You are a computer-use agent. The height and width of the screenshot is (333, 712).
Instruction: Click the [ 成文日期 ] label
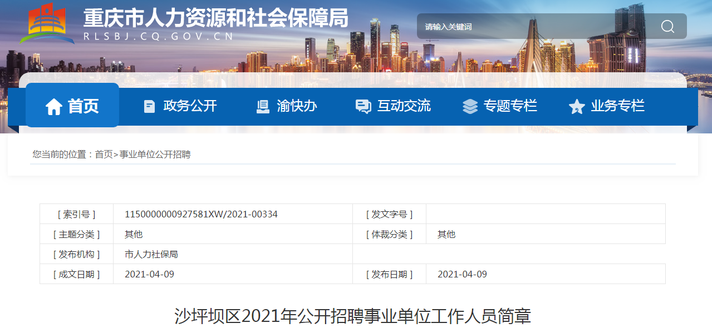tap(76, 274)
